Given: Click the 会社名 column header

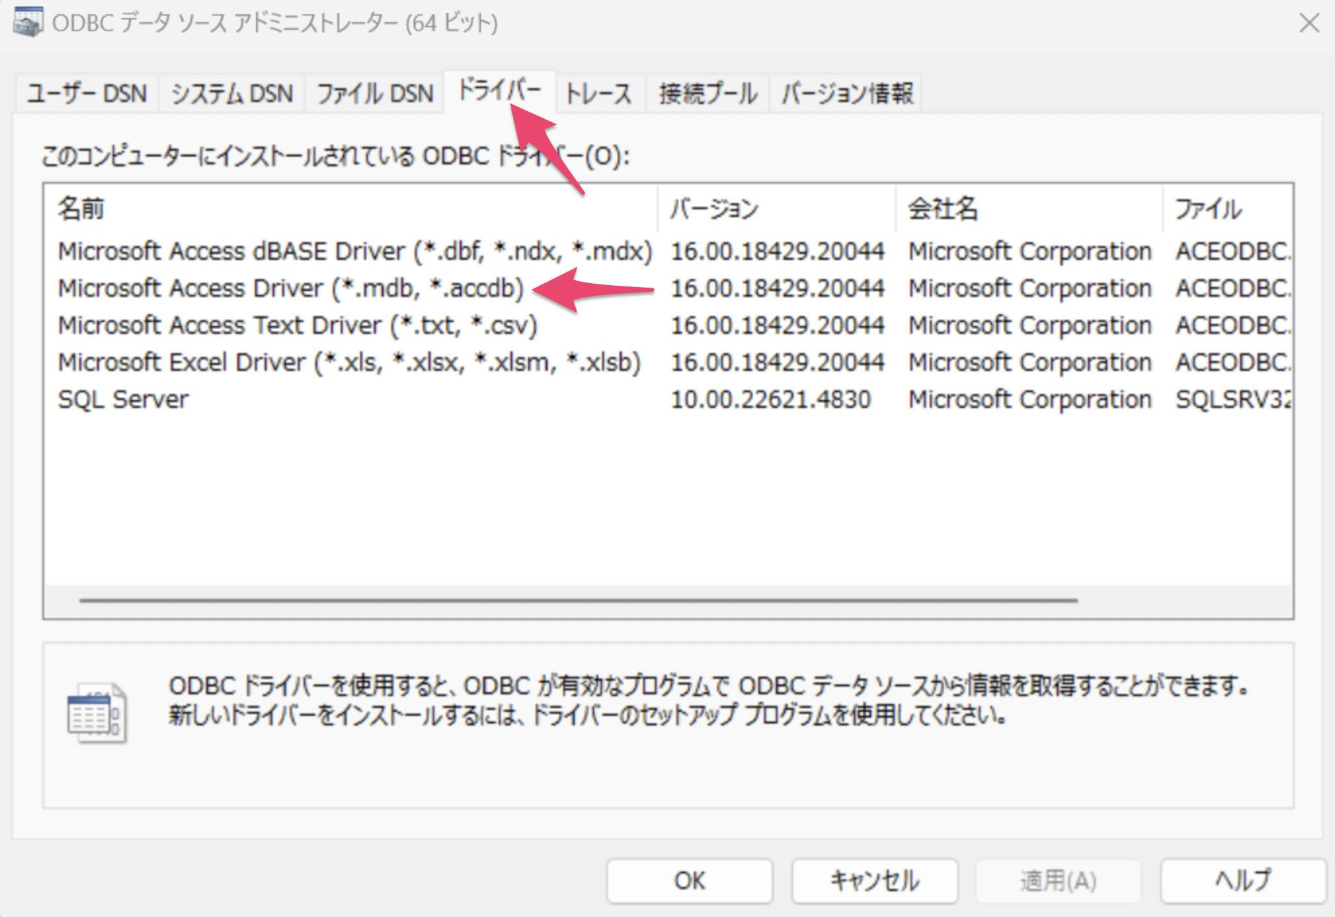Looking at the screenshot, I should [x=1030, y=209].
